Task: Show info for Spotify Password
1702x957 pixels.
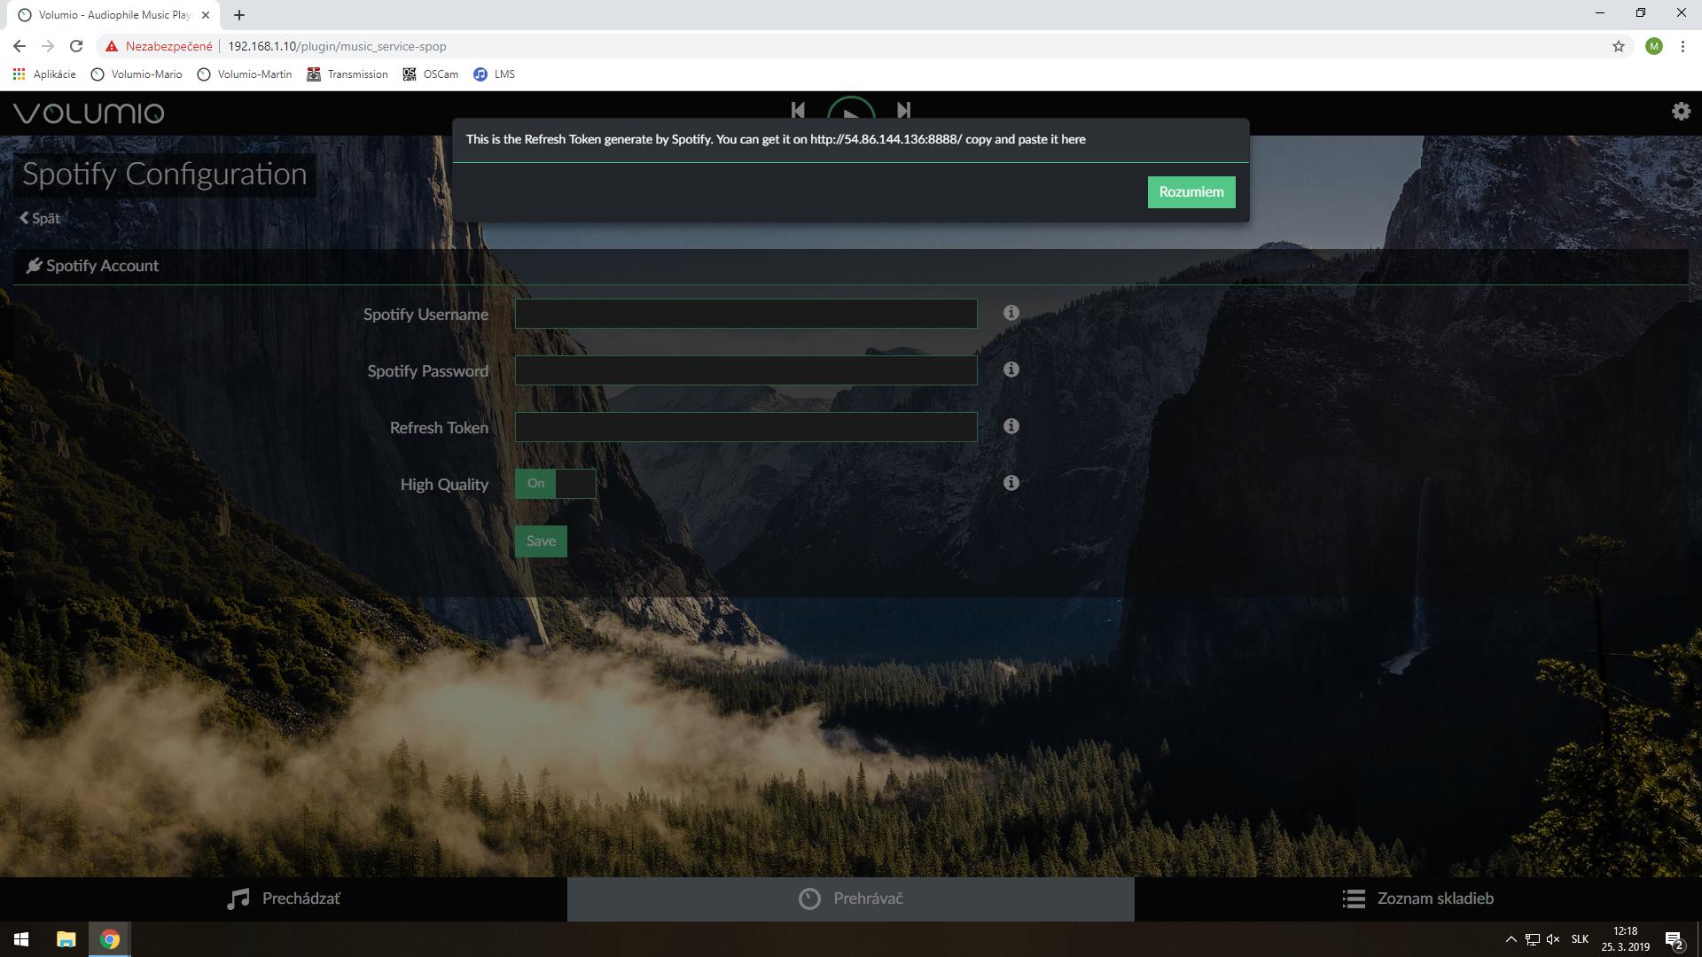Action: (1011, 370)
